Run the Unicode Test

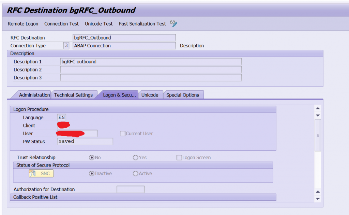click(99, 24)
